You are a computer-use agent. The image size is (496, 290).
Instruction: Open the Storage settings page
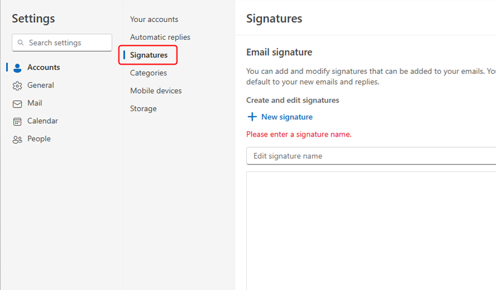pyautogui.click(x=143, y=109)
